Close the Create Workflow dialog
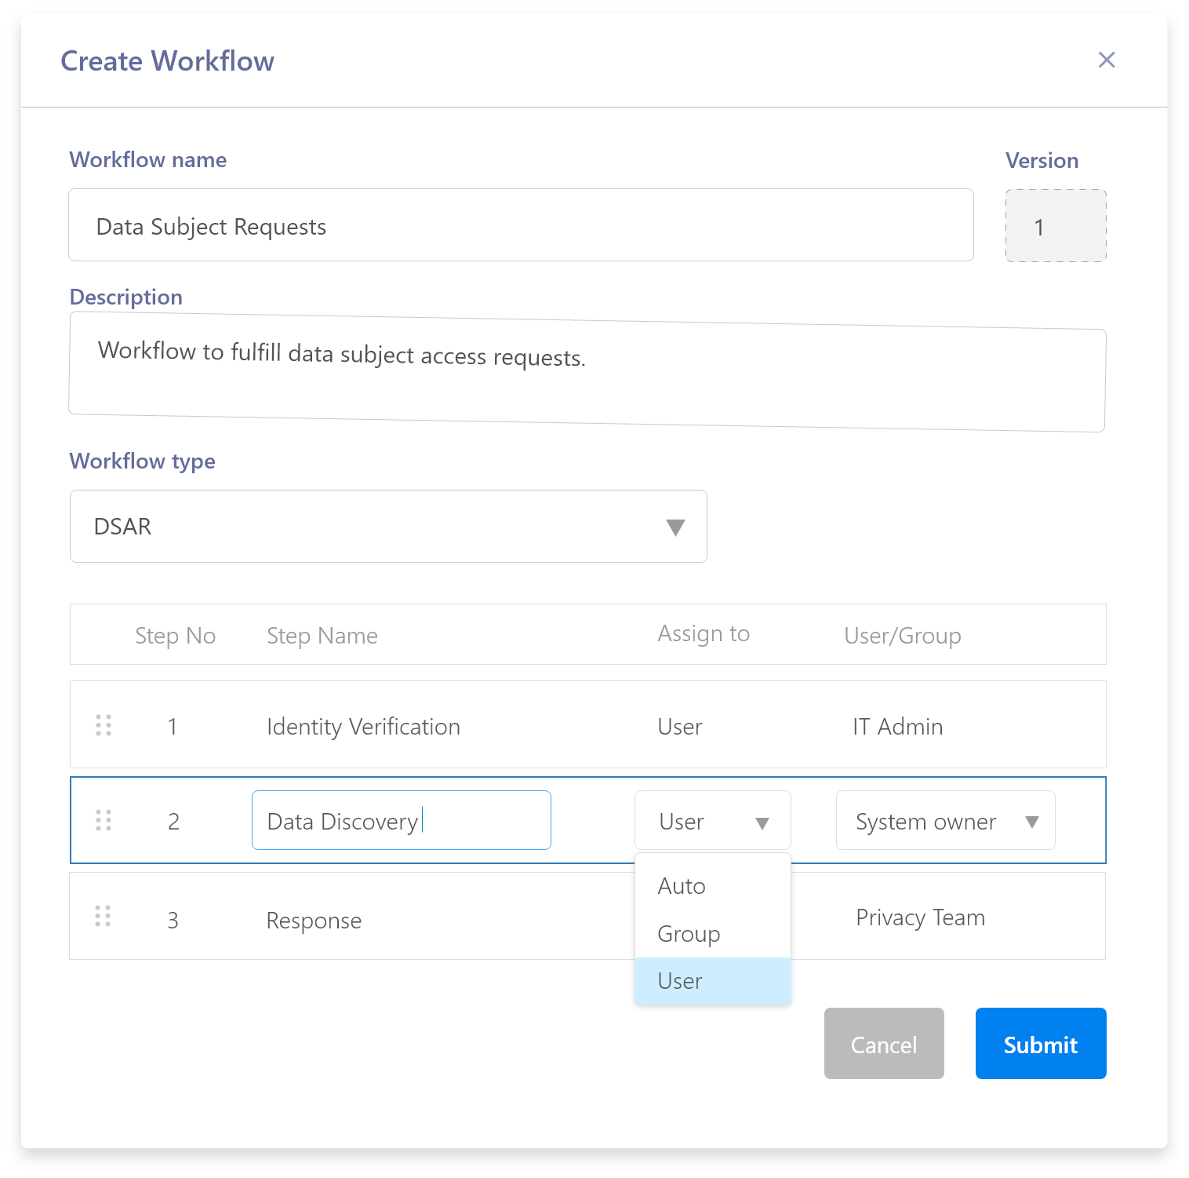The height and width of the screenshot is (1178, 1189). 1106,60
